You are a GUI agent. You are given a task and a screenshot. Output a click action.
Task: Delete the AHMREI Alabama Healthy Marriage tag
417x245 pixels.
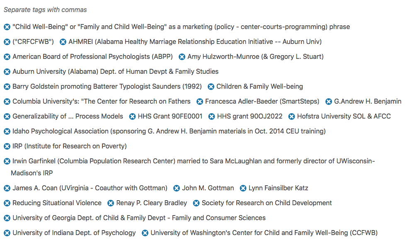pos(63,42)
